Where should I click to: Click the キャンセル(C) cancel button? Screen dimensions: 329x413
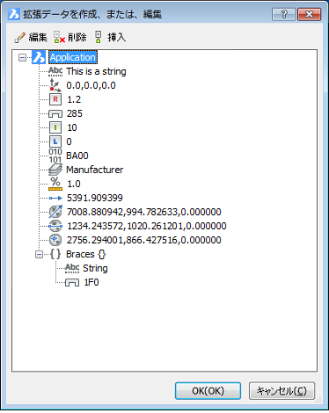coord(281,391)
